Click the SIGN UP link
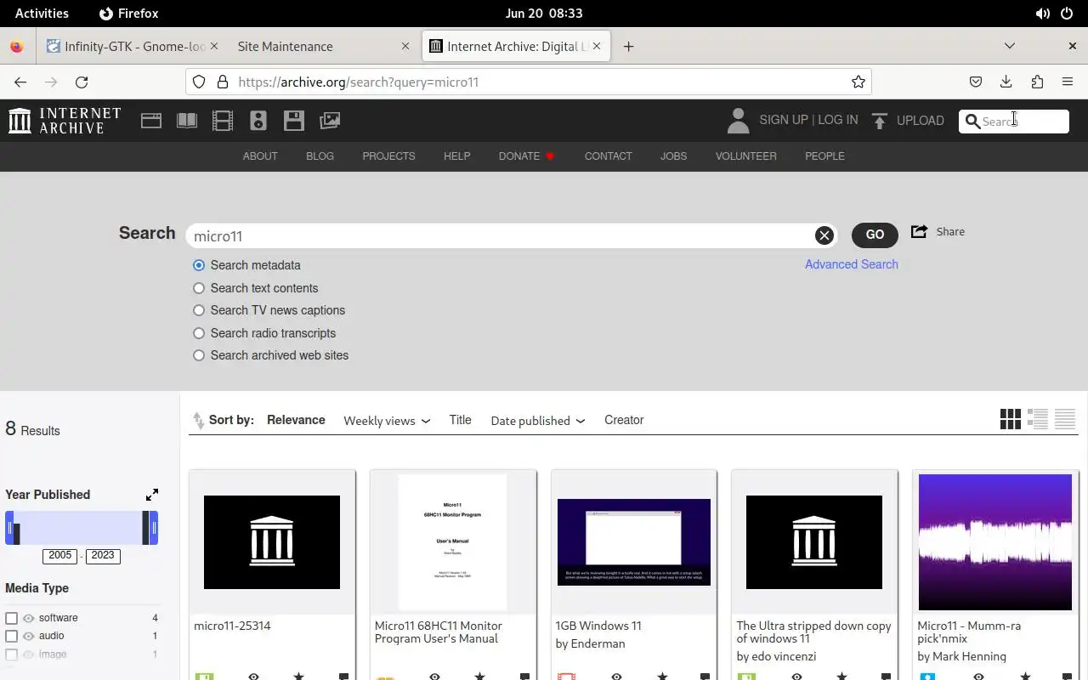 (783, 120)
